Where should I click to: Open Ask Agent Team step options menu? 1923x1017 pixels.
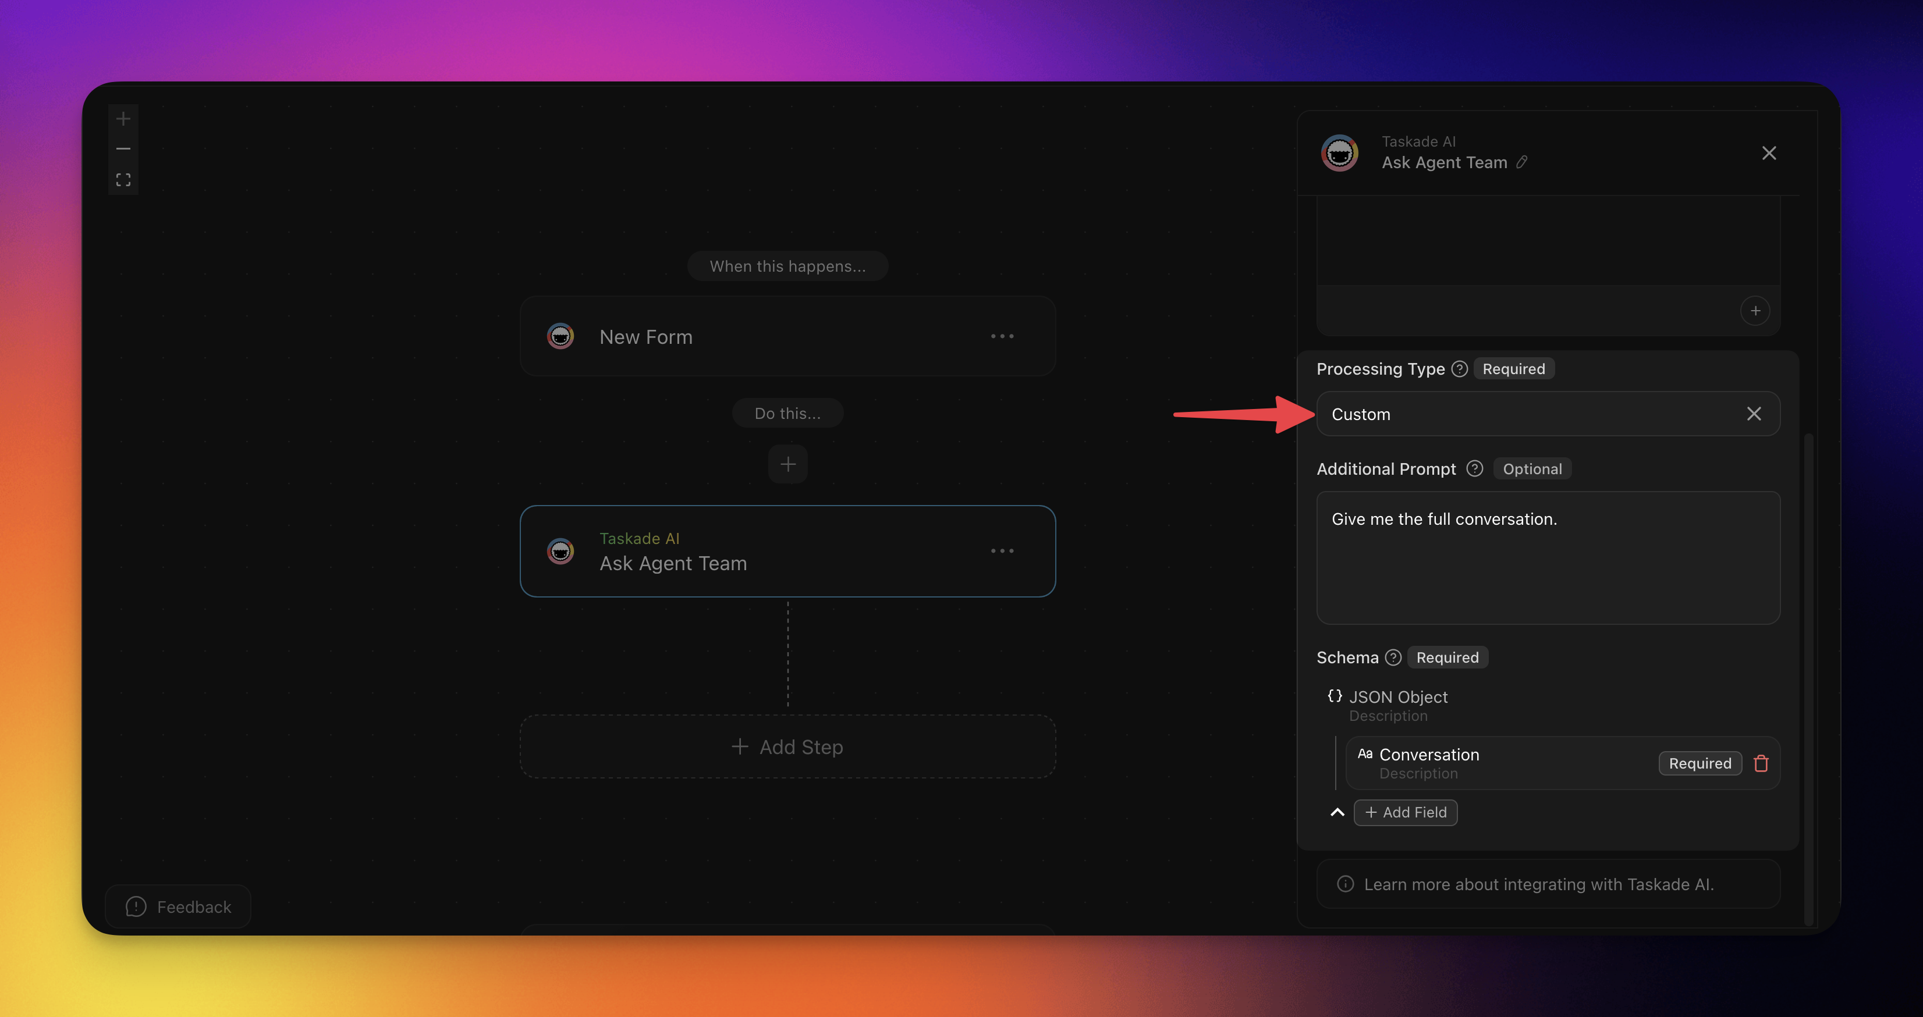[x=1002, y=552]
